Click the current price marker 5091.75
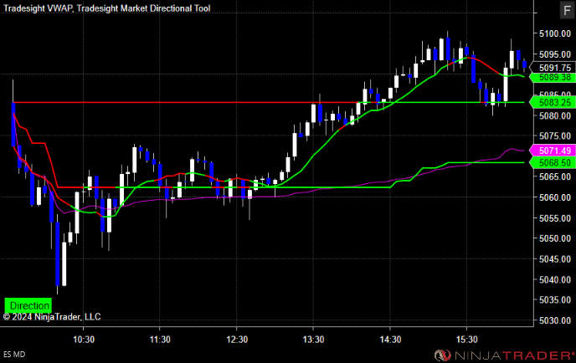The image size is (576, 363). pyautogui.click(x=552, y=68)
